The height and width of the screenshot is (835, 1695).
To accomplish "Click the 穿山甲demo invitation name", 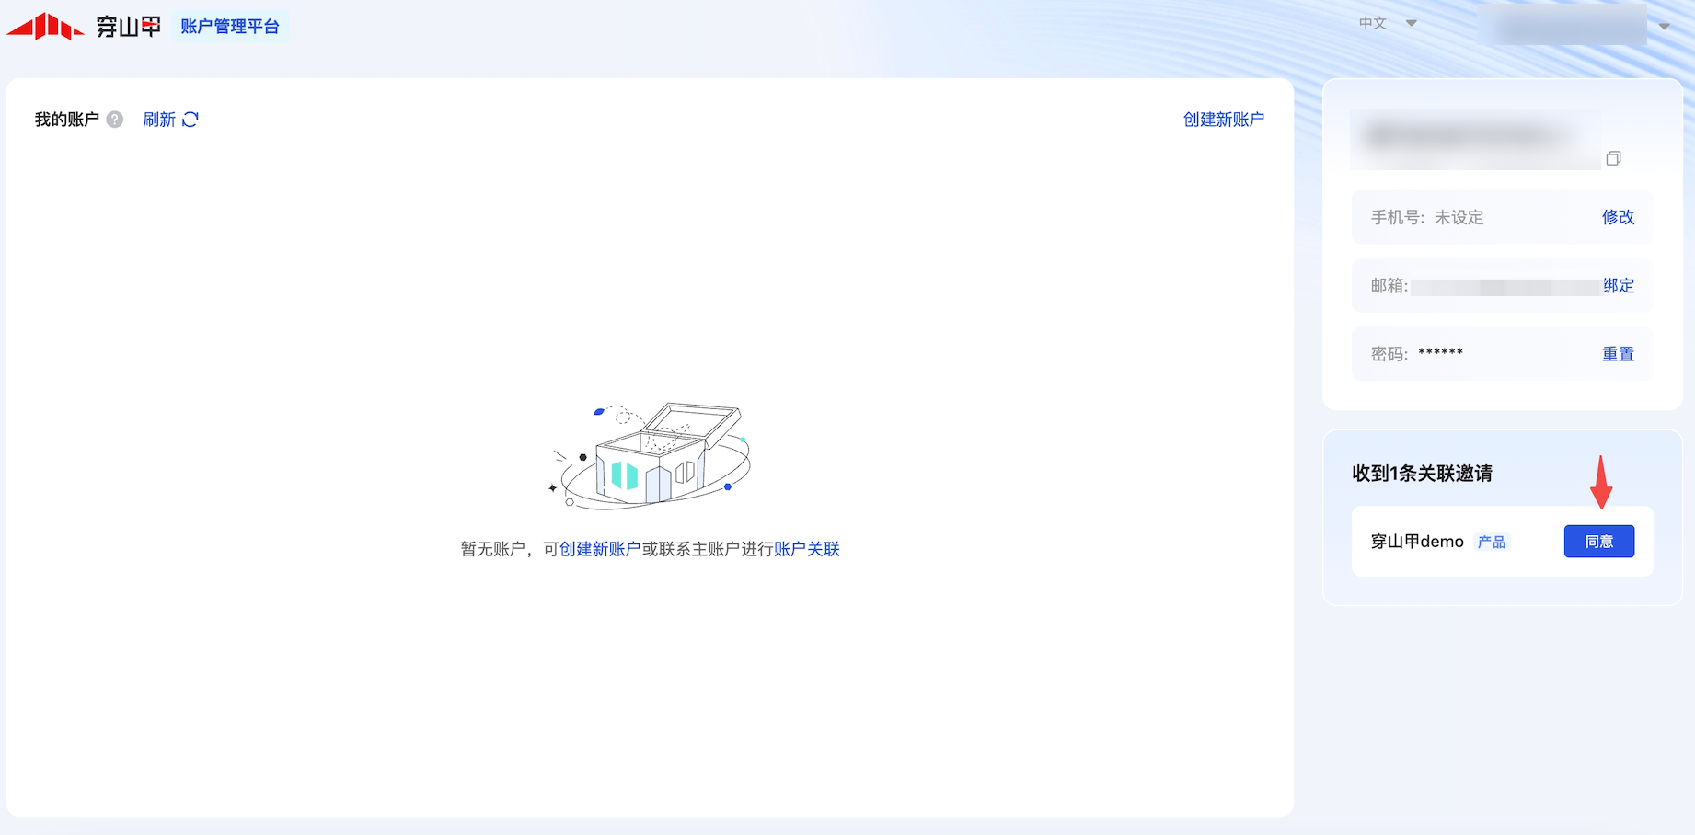I will (x=1417, y=542).
